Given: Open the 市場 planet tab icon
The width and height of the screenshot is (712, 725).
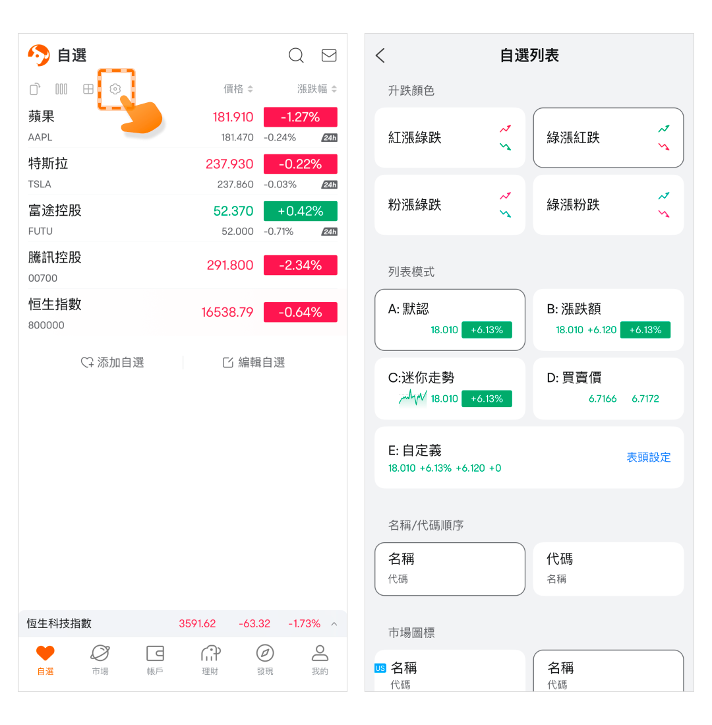Looking at the screenshot, I should click(x=100, y=653).
